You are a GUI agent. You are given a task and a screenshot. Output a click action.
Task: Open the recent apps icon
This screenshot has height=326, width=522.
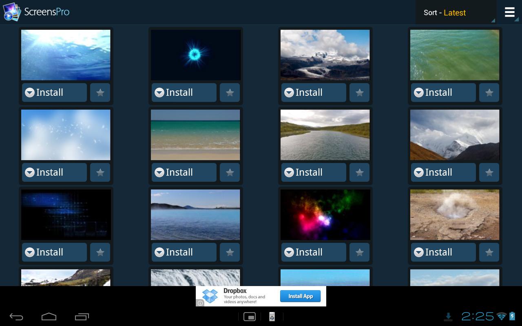tap(82, 317)
